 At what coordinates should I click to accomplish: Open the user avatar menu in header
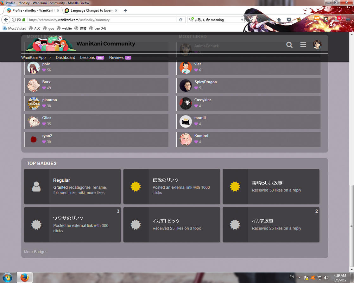coord(317,44)
